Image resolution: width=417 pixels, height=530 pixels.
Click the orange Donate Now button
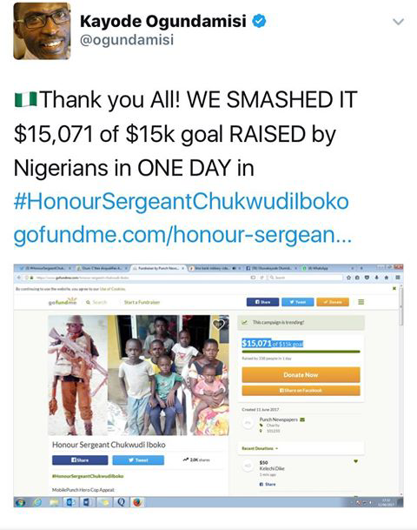pyautogui.click(x=301, y=375)
